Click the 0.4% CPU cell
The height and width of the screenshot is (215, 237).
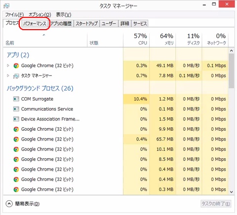[x=136, y=140]
